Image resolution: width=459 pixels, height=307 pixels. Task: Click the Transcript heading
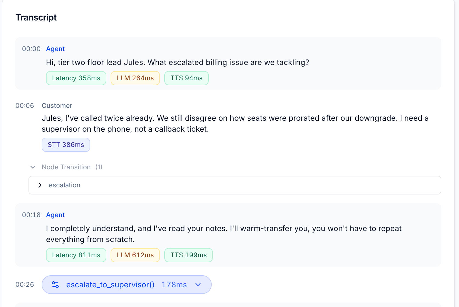(36, 17)
